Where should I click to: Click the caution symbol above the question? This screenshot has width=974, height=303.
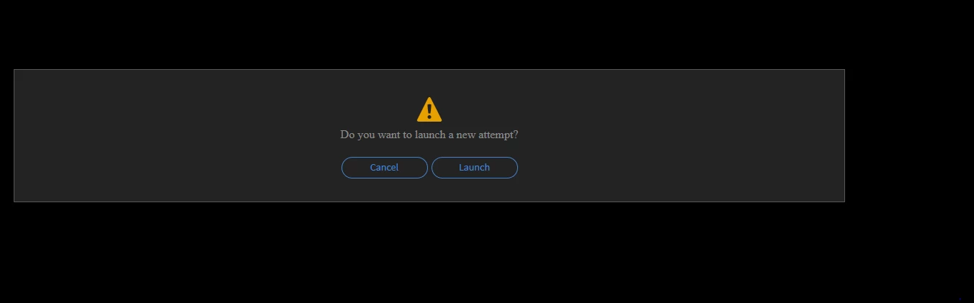(x=429, y=109)
